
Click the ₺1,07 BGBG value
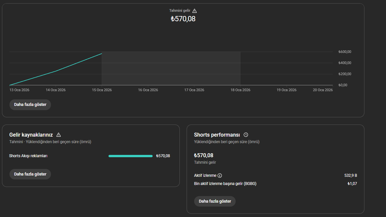pos(352,184)
